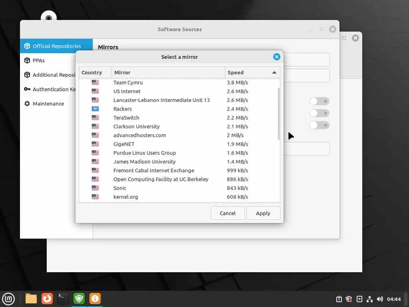Click the flag icon beside Rackers

tap(95, 109)
